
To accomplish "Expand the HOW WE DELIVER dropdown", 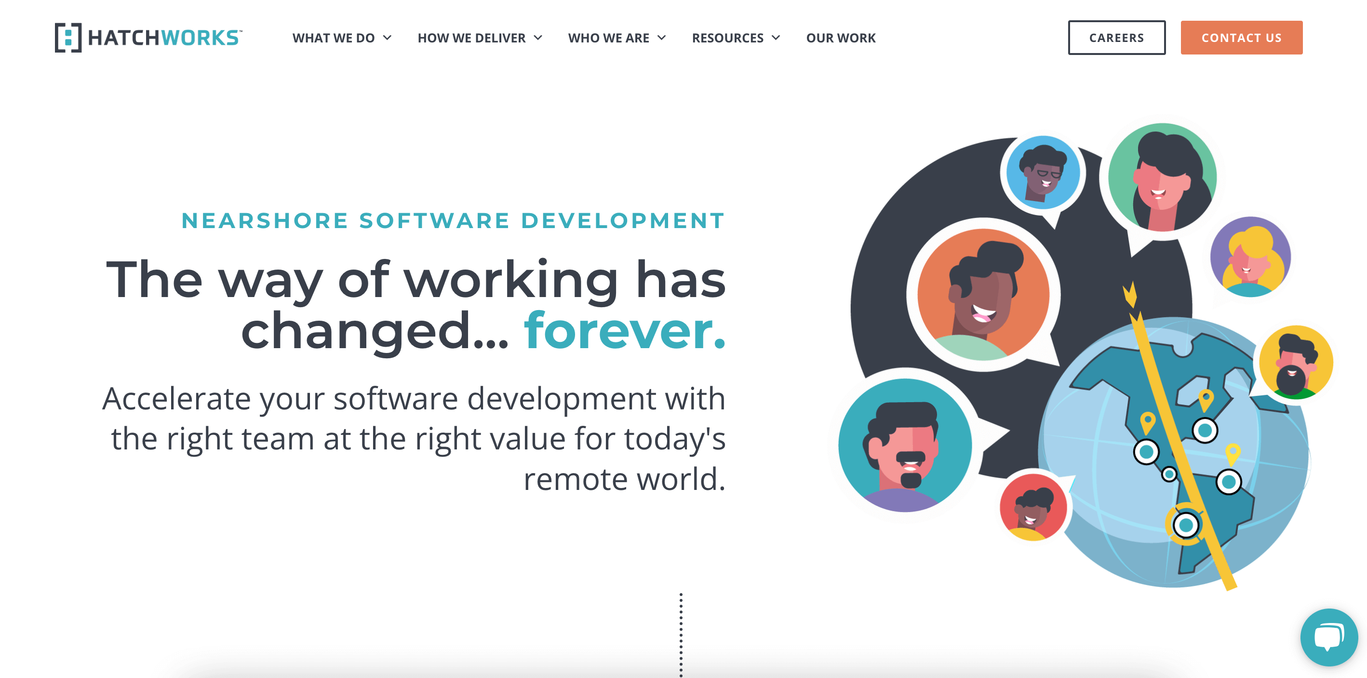I will click(x=477, y=37).
